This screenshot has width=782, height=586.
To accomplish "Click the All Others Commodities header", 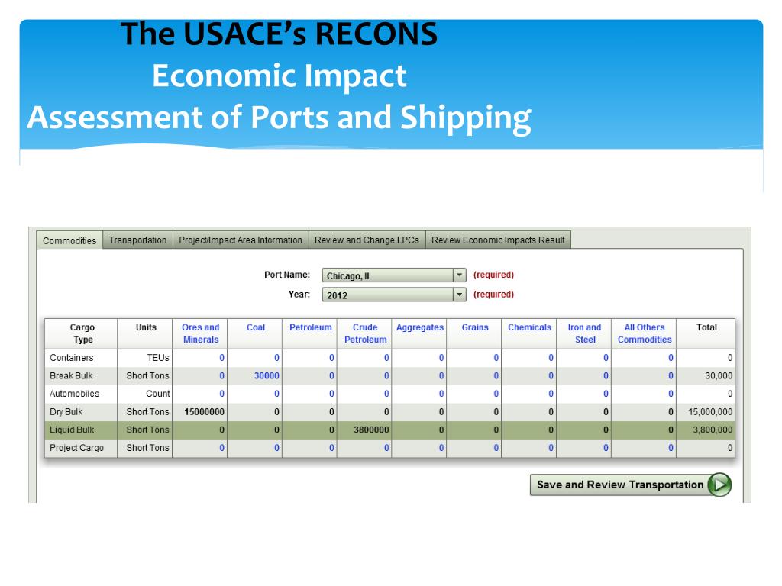I will point(645,333).
